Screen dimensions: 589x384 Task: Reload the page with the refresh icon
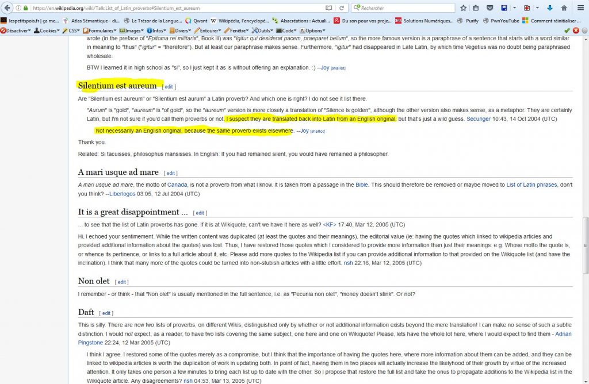pos(342,8)
